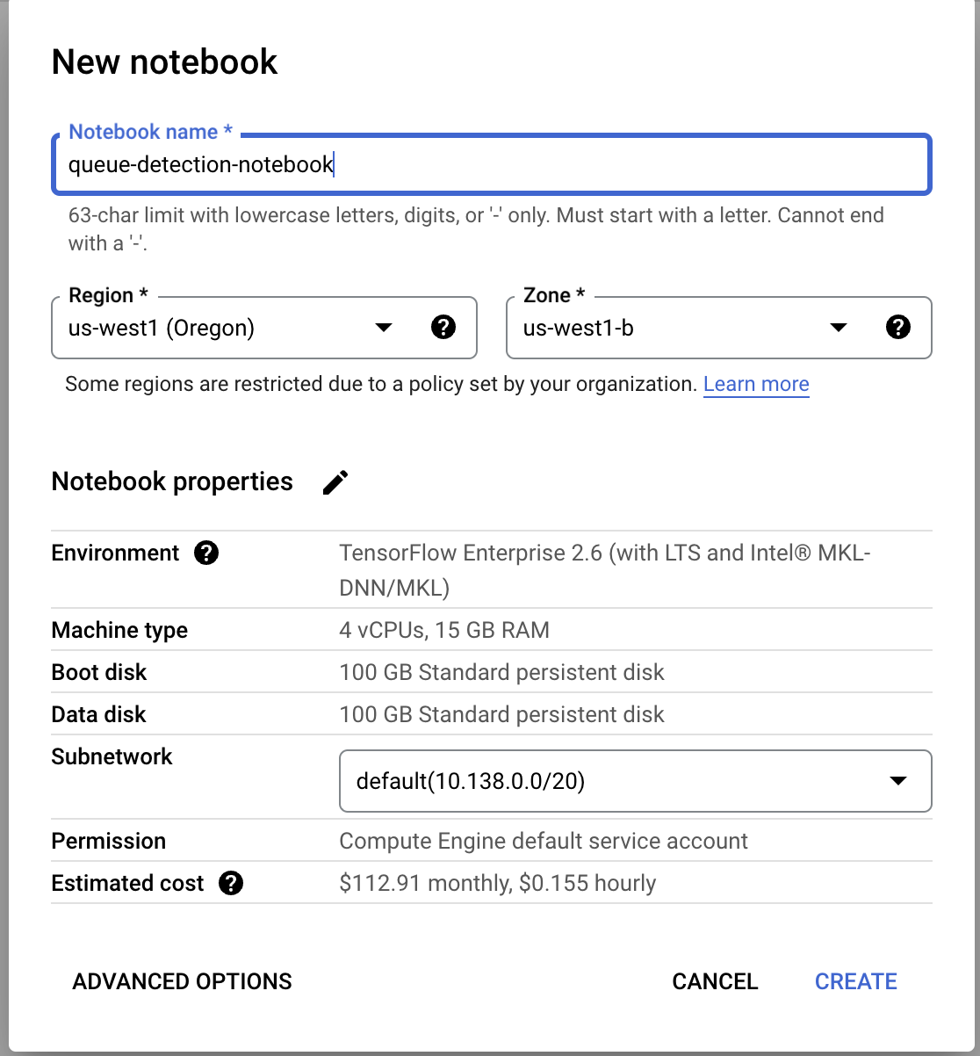The height and width of the screenshot is (1056, 980).
Task: View the Environment help info icon
Action: [205, 553]
